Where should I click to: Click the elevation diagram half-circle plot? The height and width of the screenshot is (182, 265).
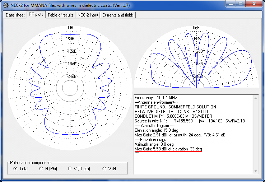[x=196, y=57]
